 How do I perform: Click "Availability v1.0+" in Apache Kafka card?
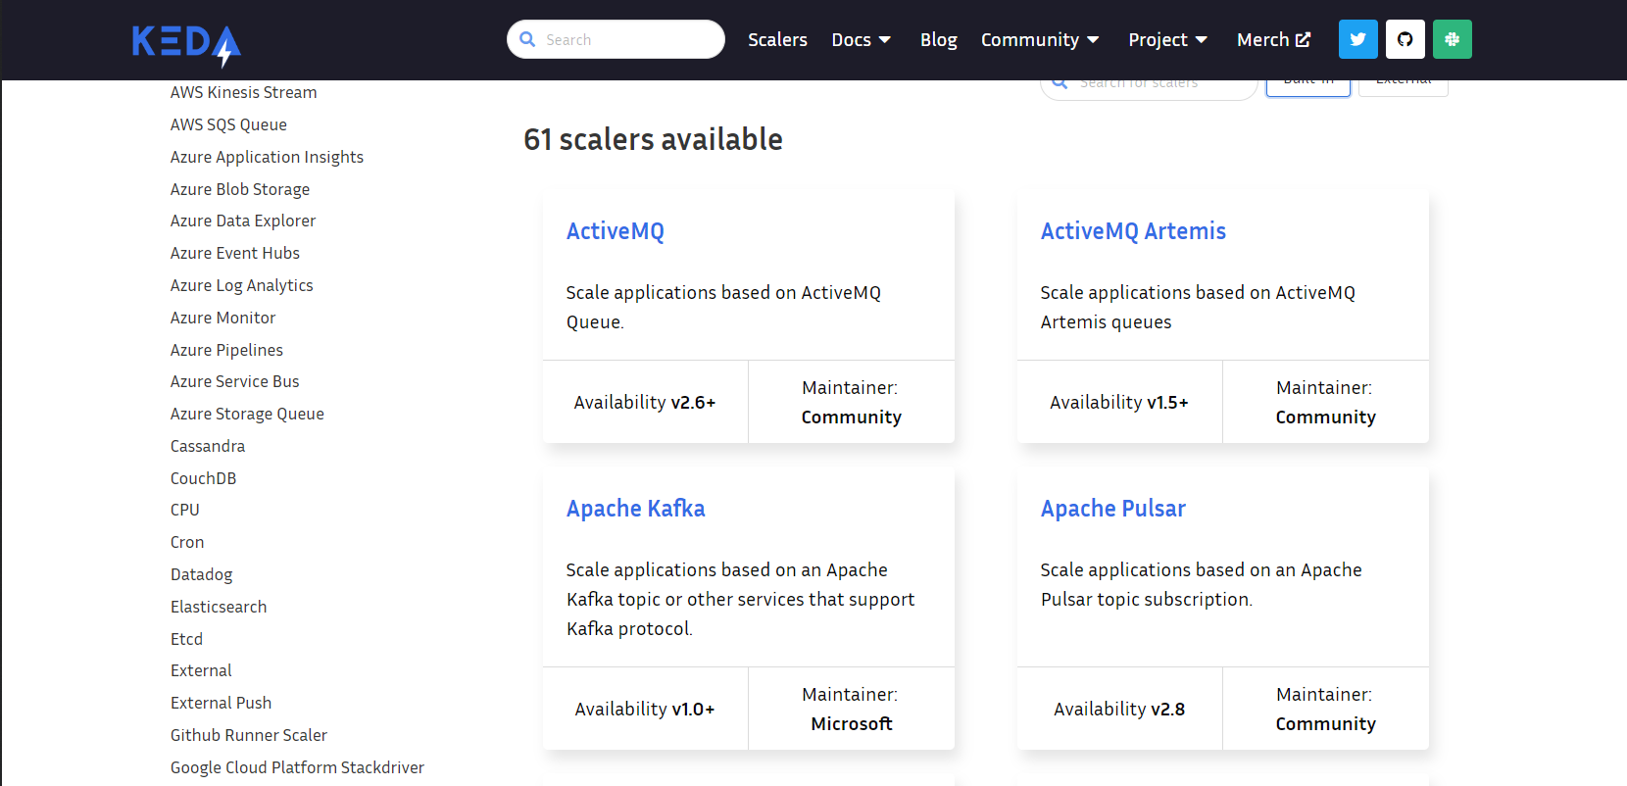[645, 709]
